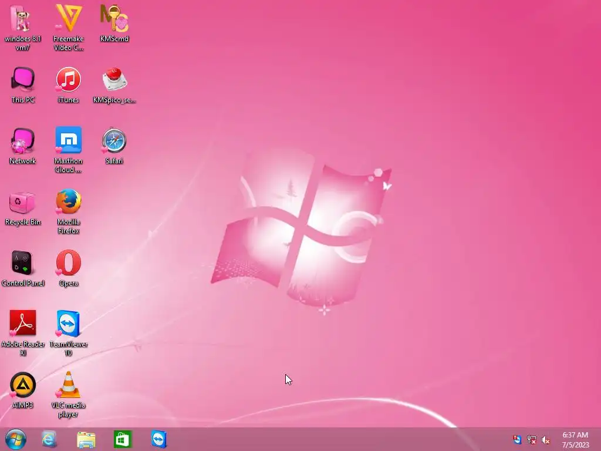Open Internet Explorer from the taskbar
The image size is (601, 451).
(x=49, y=439)
